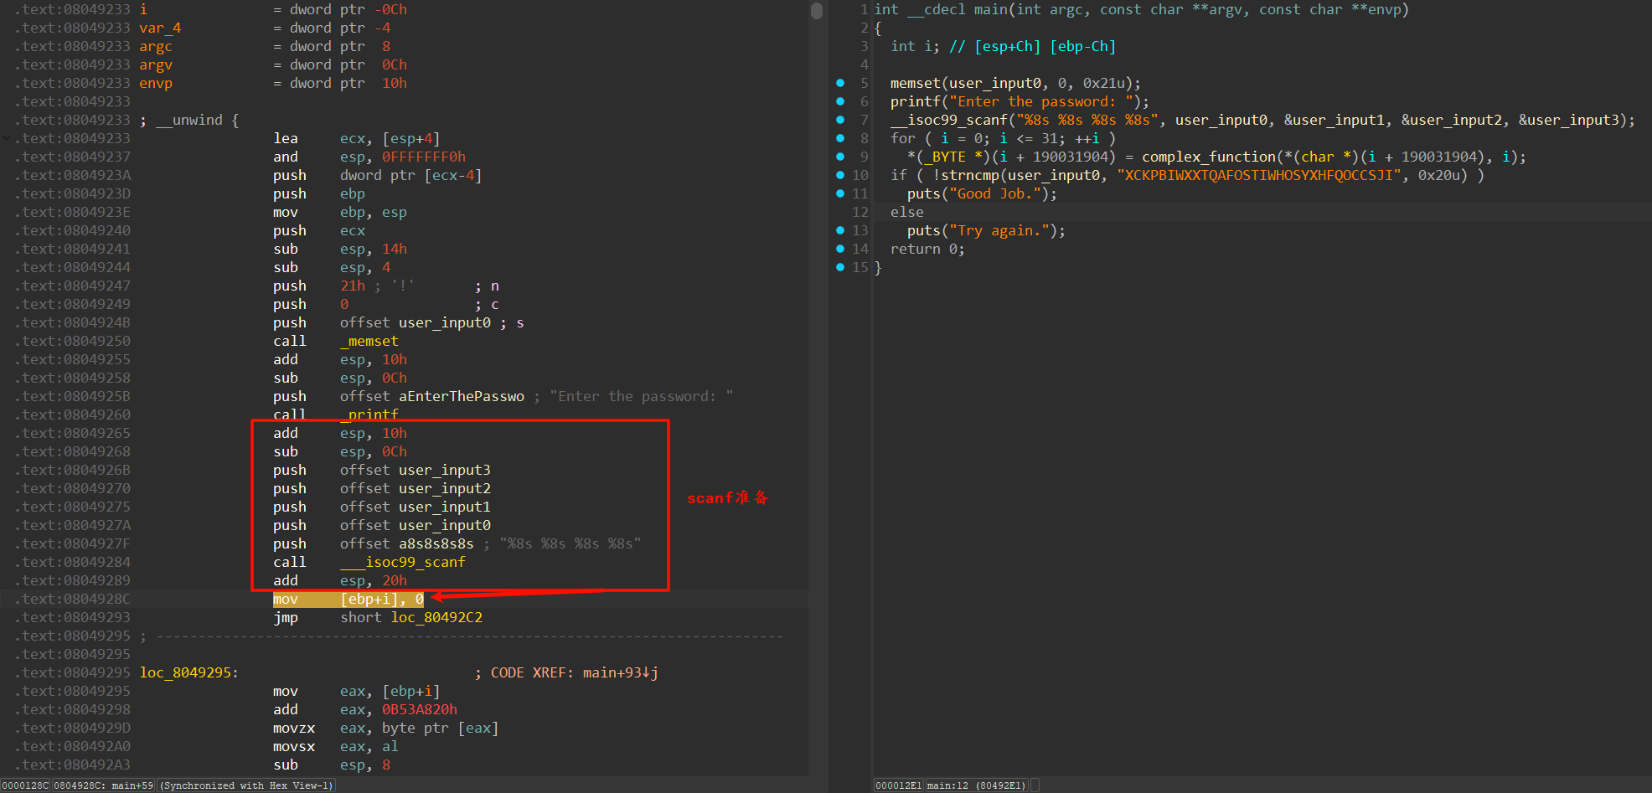
Task: Select the offset a8s8s8s8s operand
Action: click(407, 543)
